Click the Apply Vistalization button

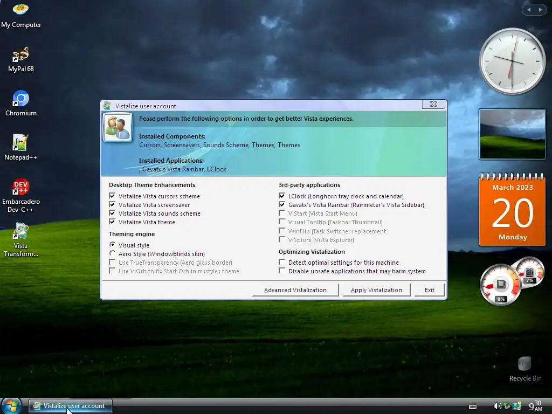(x=376, y=290)
